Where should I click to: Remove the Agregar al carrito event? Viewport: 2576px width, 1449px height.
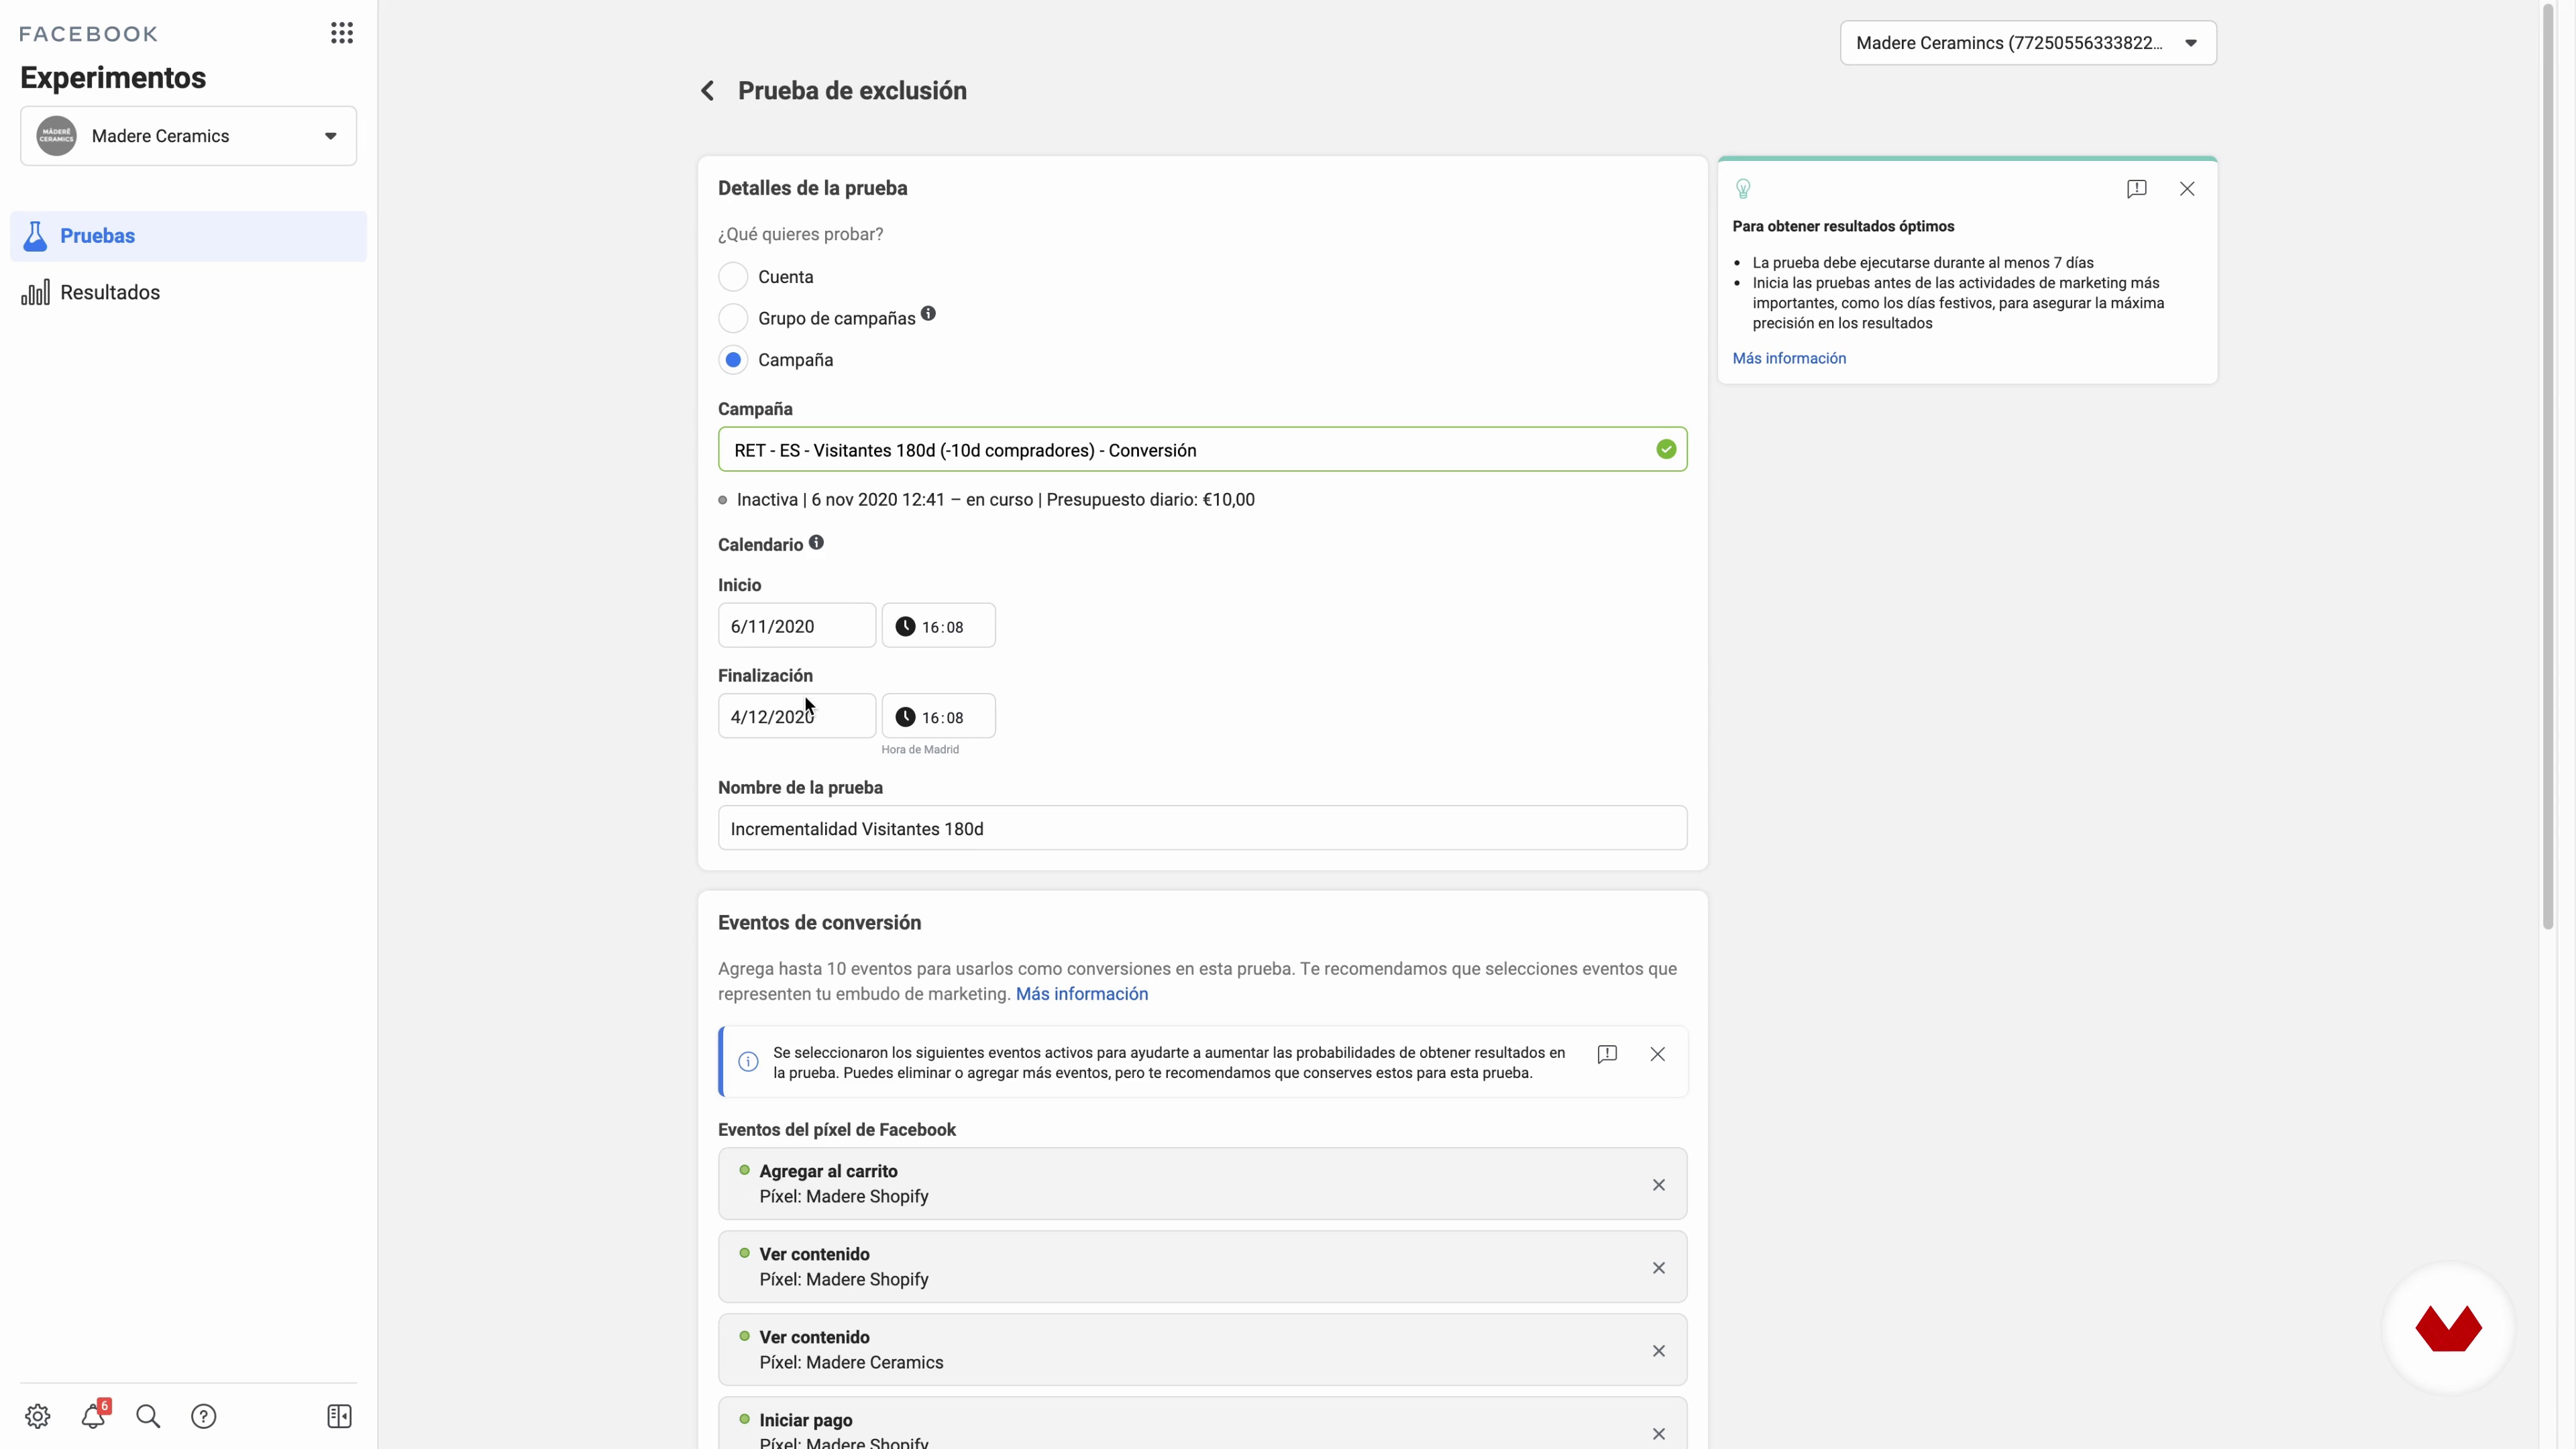[x=1659, y=1185]
